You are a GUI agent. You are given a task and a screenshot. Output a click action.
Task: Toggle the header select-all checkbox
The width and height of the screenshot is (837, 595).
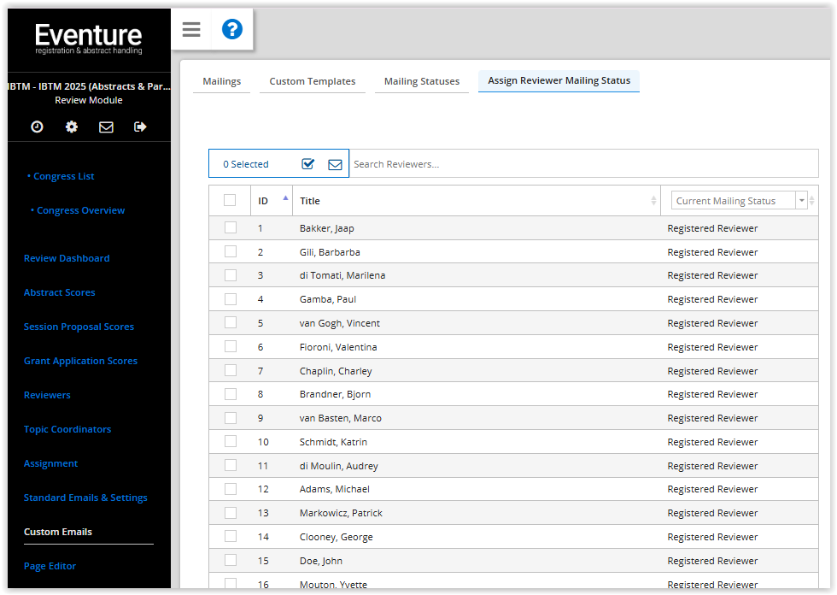(230, 200)
